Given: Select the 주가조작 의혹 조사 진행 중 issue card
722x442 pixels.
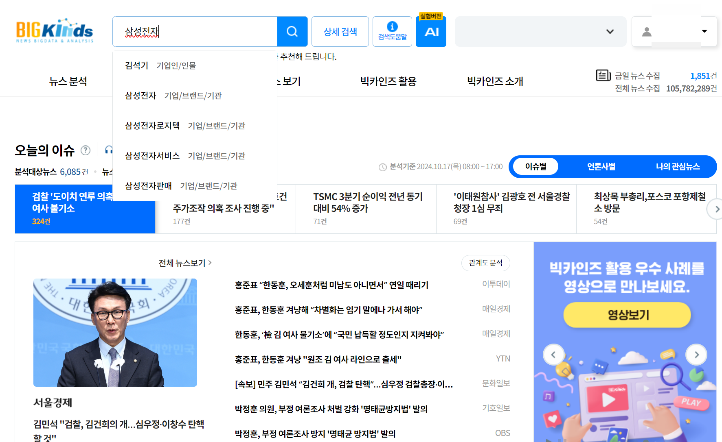Looking at the screenshot, I should [226, 209].
